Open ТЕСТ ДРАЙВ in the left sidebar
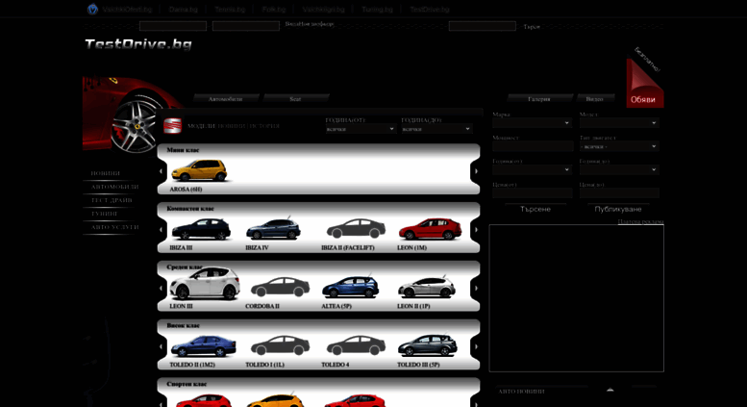This screenshot has width=747, height=407. coord(112,200)
